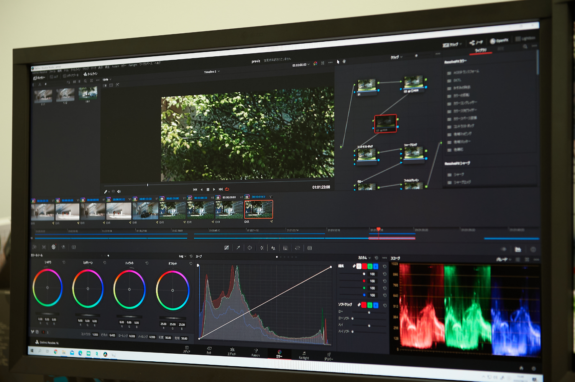Open the Power Window palette icon
This screenshot has width=575, height=382.
(250, 248)
